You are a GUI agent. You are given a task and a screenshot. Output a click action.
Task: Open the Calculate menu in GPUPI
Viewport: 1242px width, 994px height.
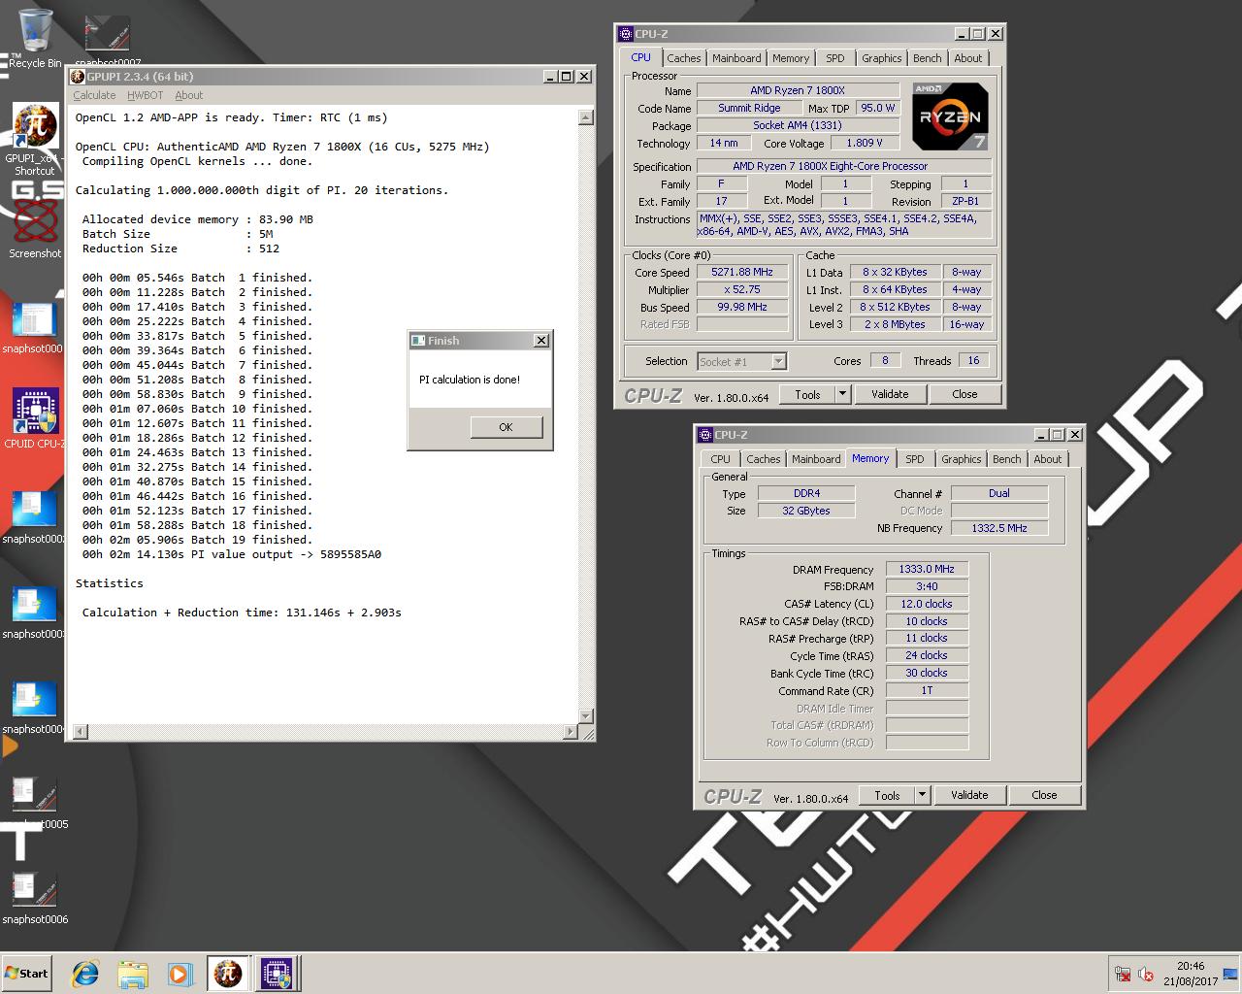tap(94, 95)
